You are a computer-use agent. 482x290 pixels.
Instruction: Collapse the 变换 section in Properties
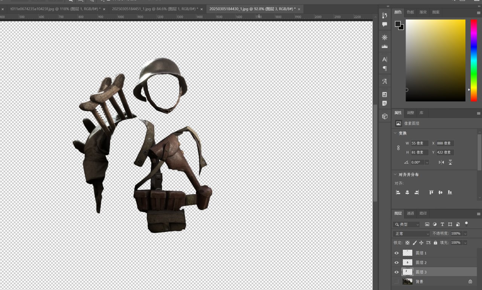point(395,133)
